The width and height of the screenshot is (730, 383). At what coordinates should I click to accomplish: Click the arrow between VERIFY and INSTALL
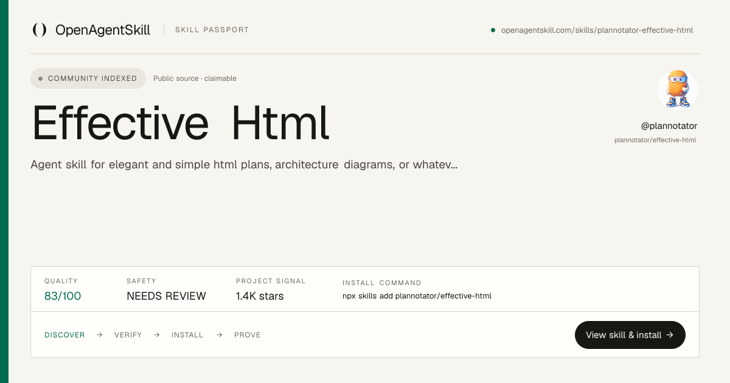tap(157, 335)
